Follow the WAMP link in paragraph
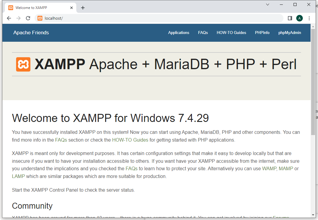This screenshot has width=318, height=220. [x=269, y=169]
